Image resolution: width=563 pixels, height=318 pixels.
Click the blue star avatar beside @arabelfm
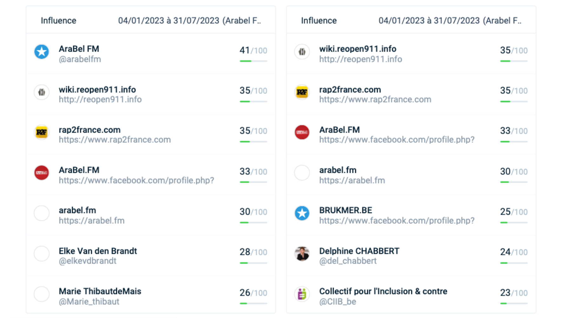pyautogui.click(x=42, y=52)
